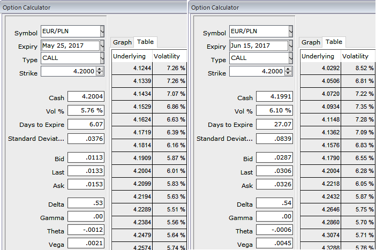This screenshot has width=376, height=250.
Task: Click Days to Expire field showing 6.07
Action: point(86,124)
